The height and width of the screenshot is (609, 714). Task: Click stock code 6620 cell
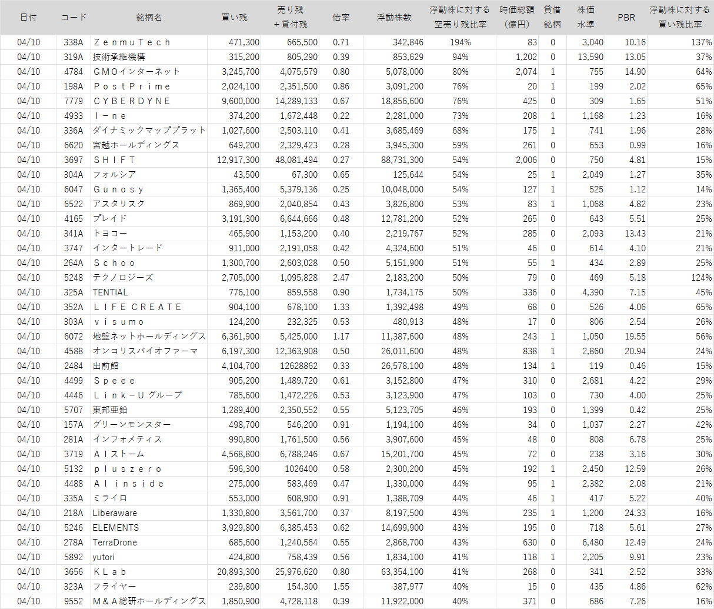click(x=74, y=145)
